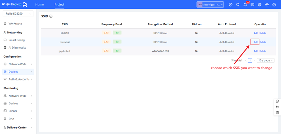281x134 pixels.
Task: Select page 1 in pagination
Action: (x=250, y=60)
